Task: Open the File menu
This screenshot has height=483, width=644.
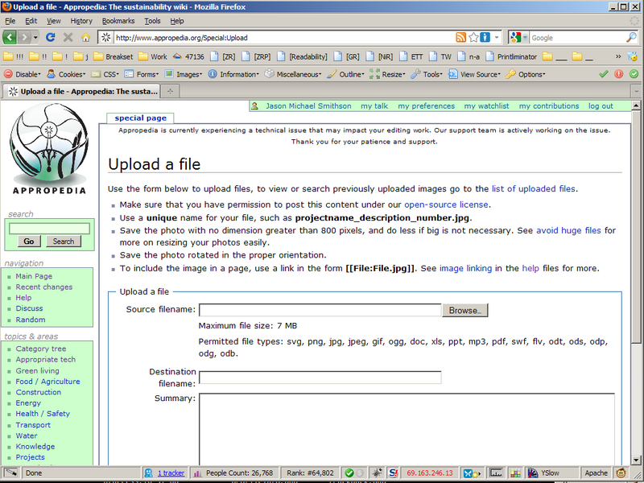Action: [10, 21]
